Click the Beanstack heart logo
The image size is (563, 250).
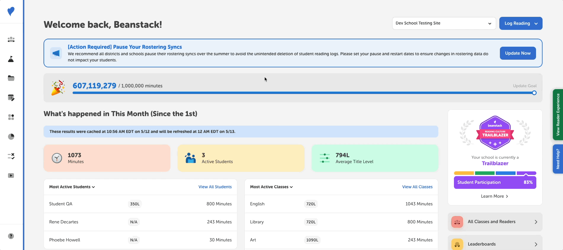[x=11, y=12]
